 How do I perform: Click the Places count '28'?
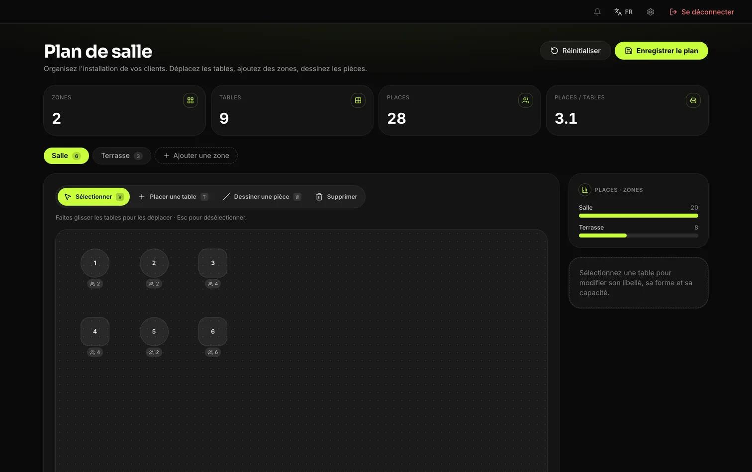pyautogui.click(x=396, y=118)
